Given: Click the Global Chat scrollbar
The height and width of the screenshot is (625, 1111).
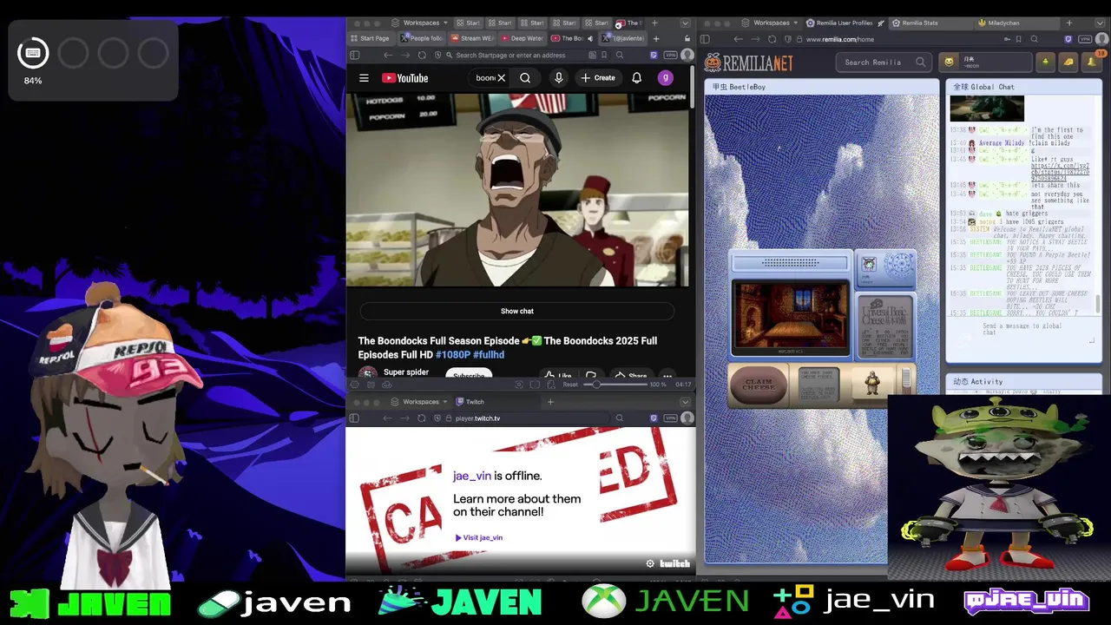Looking at the screenshot, I should (x=1098, y=304).
